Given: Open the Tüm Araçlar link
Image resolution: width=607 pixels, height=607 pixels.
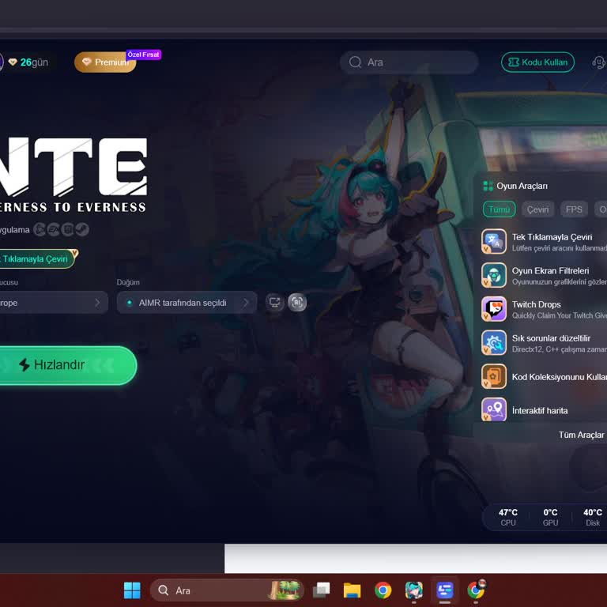Looking at the screenshot, I should pos(581,435).
